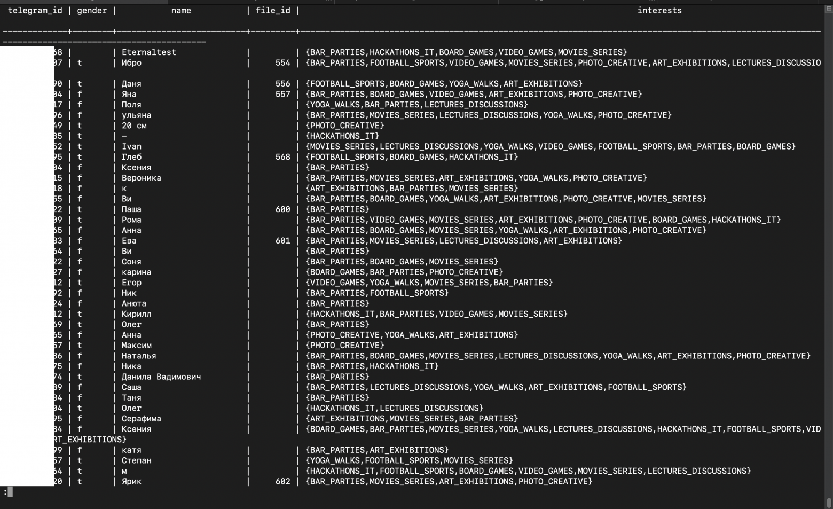Click the scrollback marker icon at top right
The image size is (833, 509).
pos(829,9)
